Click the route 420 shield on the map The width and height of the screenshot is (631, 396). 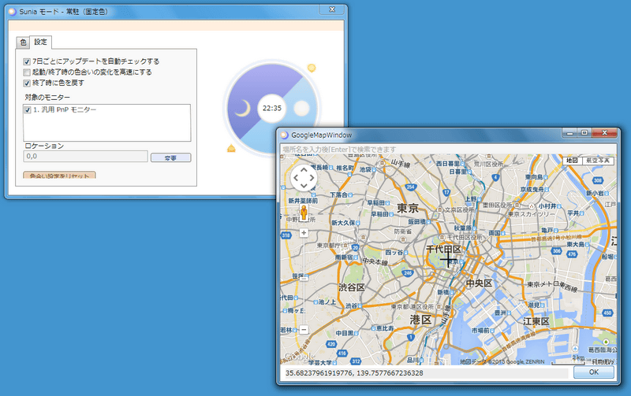331,344
